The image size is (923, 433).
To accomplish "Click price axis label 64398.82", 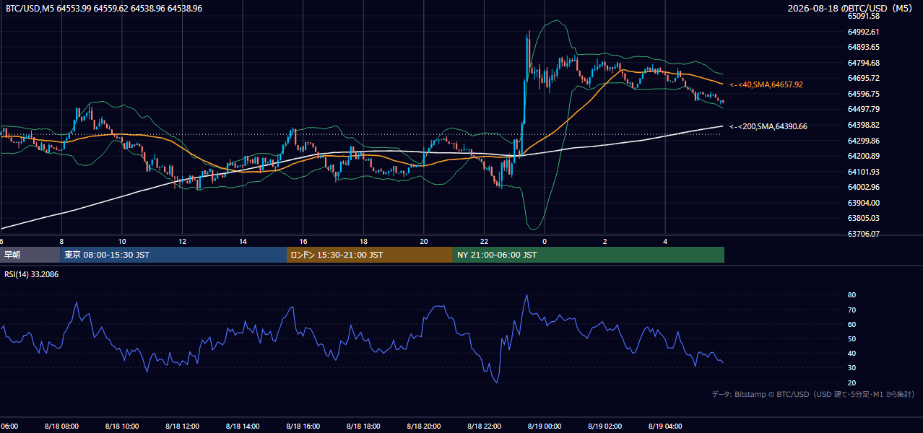I will coord(863,125).
